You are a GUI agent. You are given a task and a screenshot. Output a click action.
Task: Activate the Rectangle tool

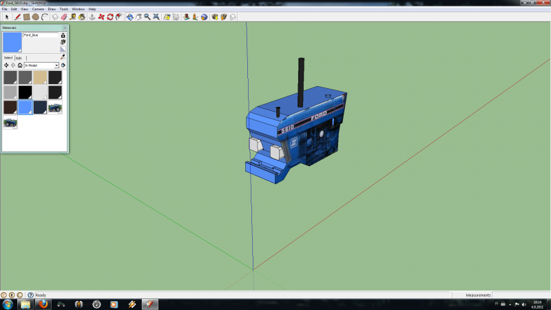(26, 17)
